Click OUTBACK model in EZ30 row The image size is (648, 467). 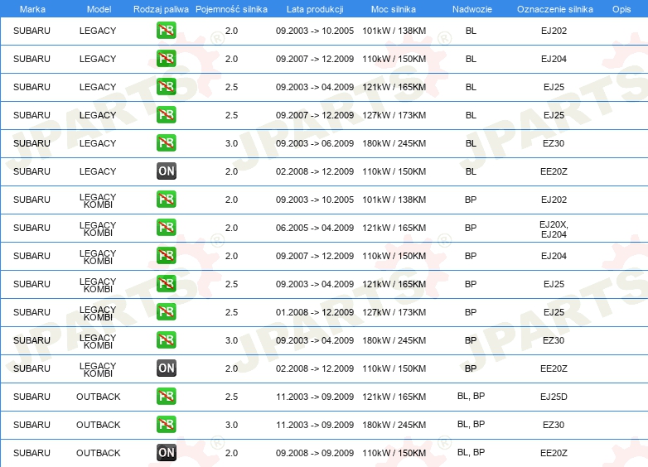pos(99,425)
